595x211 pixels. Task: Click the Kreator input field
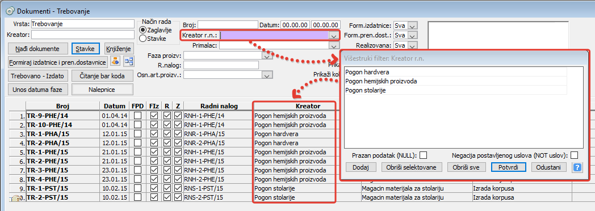point(83,35)
